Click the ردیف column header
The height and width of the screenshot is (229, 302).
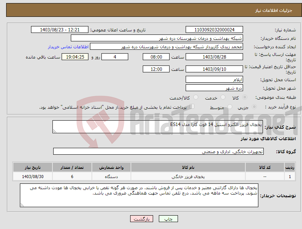tap(290, 167)
